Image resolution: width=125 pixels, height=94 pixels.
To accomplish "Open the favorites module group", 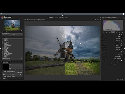I will click(x=107, y=32).
